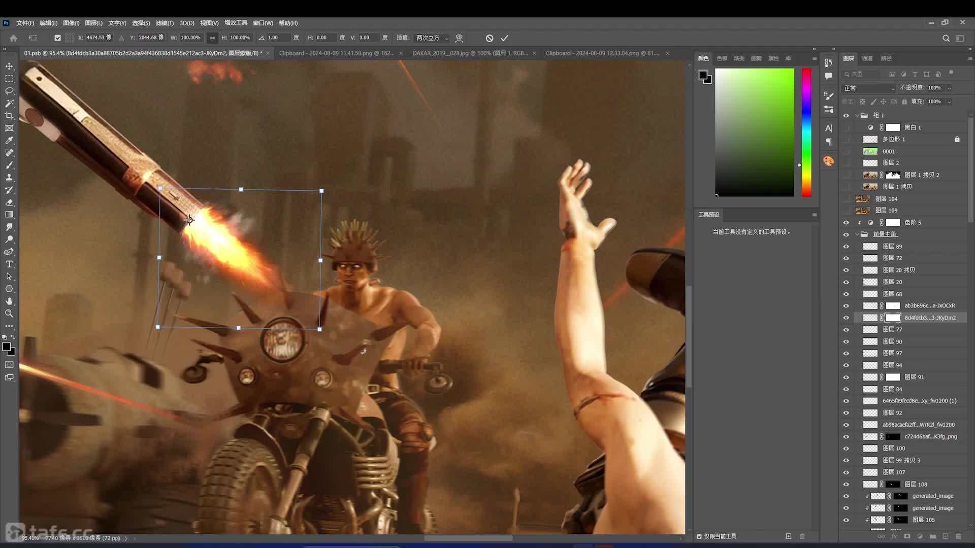Open the 文件(F) menu
The image size is (975, 548).
click(25, 23)
